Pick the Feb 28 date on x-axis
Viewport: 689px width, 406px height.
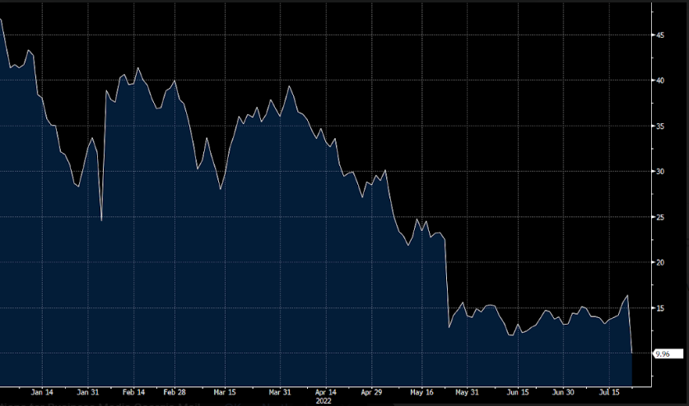(175, 392)
